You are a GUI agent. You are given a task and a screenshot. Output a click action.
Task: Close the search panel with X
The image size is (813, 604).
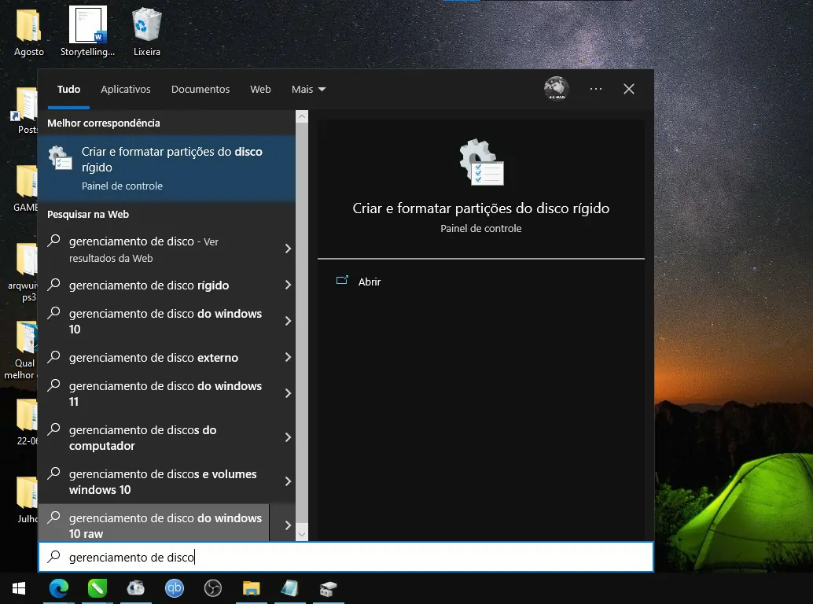[628, 89]
